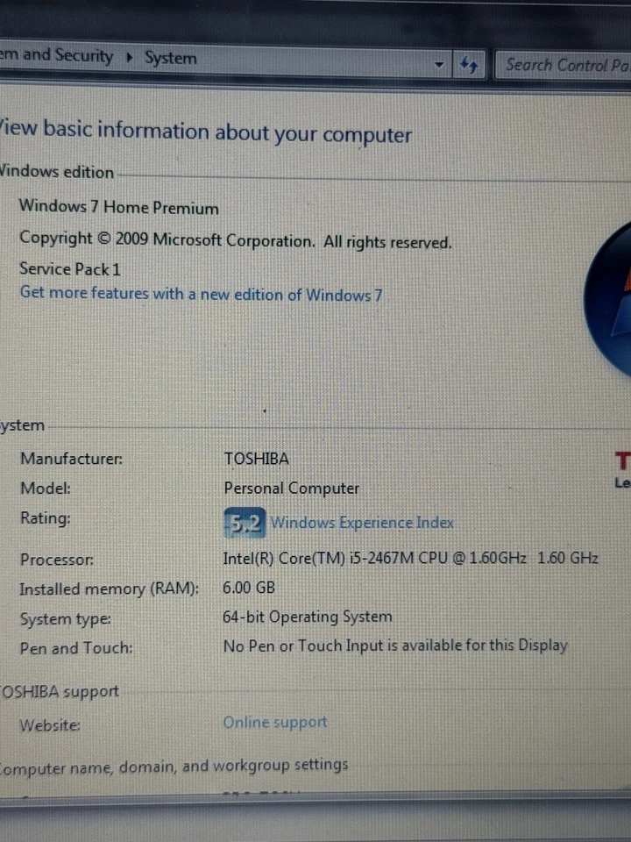The width and height of the screenshot is (631, 842).
Task: Click the copyright 2009 Microsoft line
Action: (236, 240)
